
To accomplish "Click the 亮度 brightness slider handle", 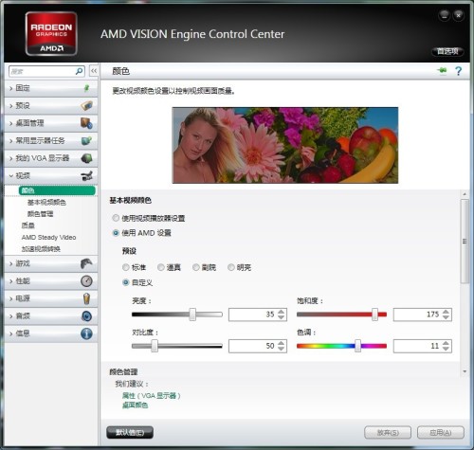I will [192, 315].
